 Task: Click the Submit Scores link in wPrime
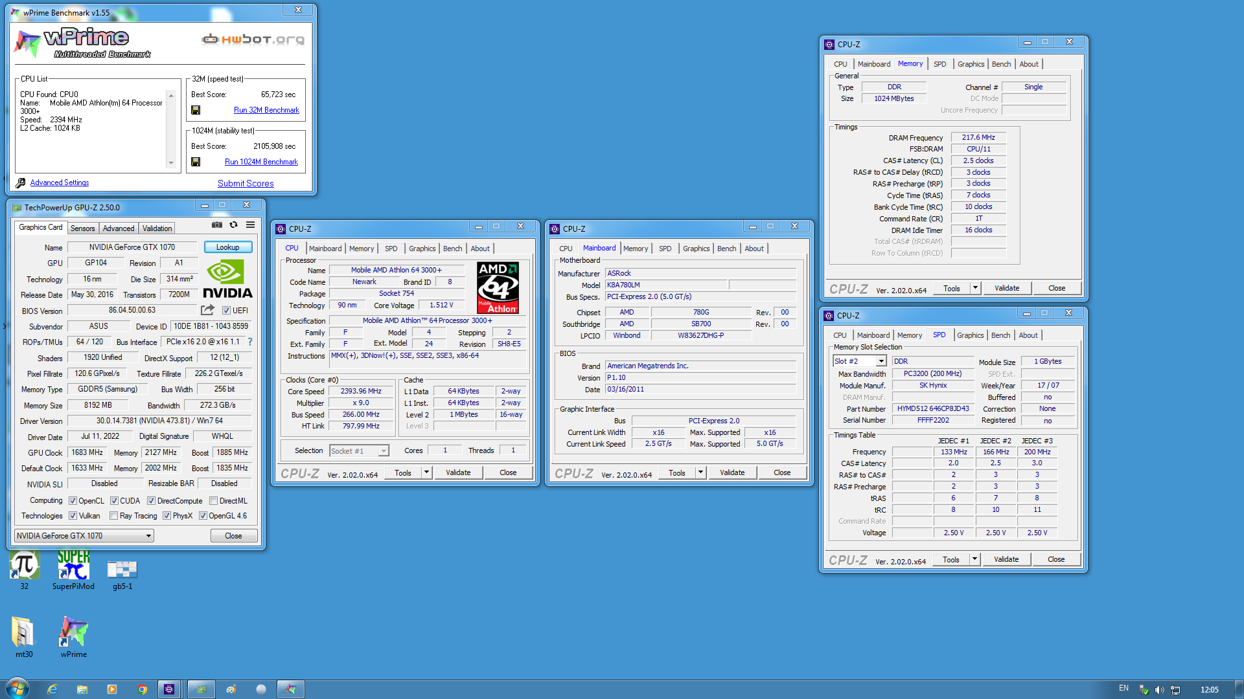(246, 184)
